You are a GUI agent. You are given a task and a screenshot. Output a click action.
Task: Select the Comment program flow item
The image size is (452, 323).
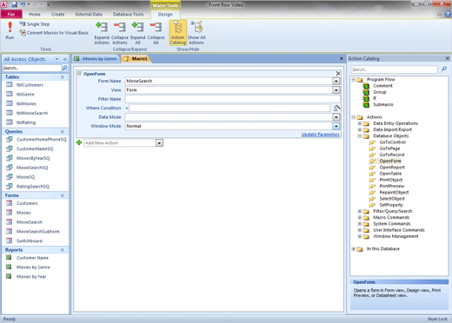382,86
